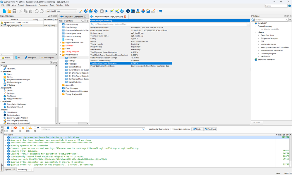Expand Basic Functions in the IP Catalog
This screenshot has width=292, height=175.
click(x=259, y=35)
